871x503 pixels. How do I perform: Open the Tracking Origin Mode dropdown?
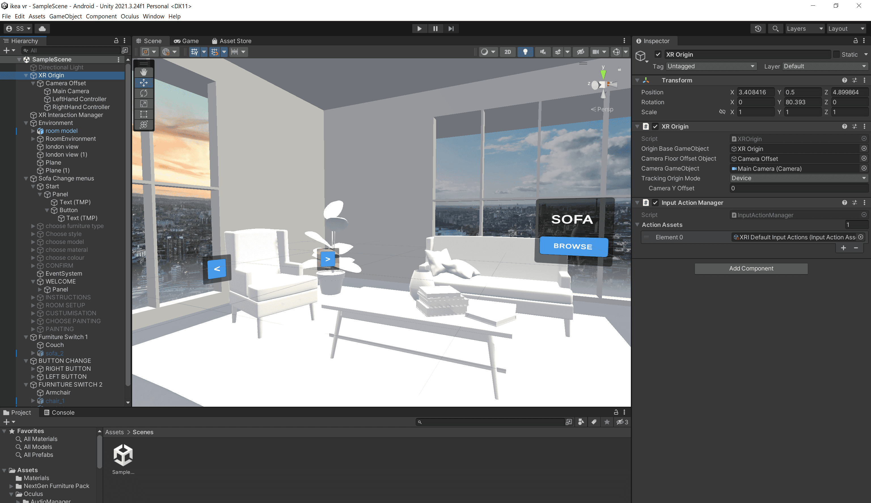[x=798, y=178]
